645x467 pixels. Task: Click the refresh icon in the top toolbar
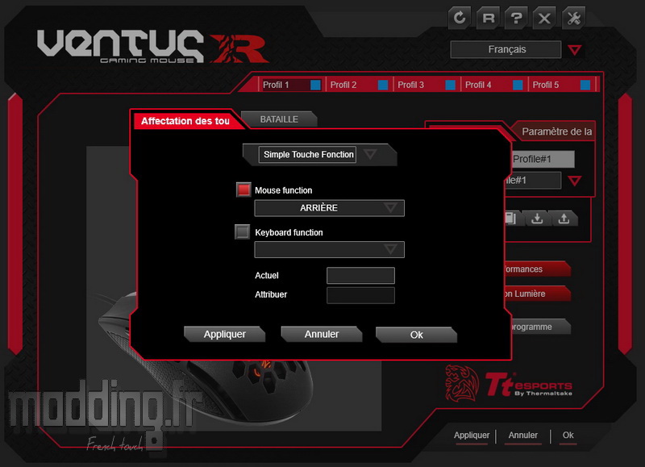(460, 18)
